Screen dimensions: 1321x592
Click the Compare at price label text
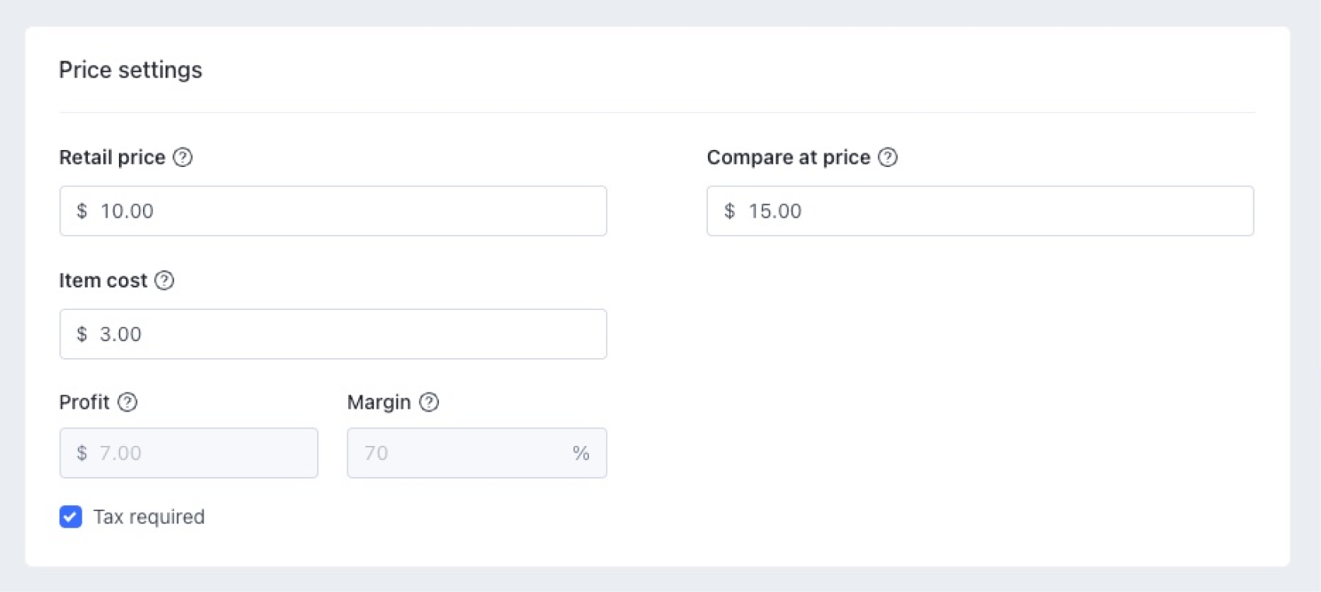tap(788, 158)
